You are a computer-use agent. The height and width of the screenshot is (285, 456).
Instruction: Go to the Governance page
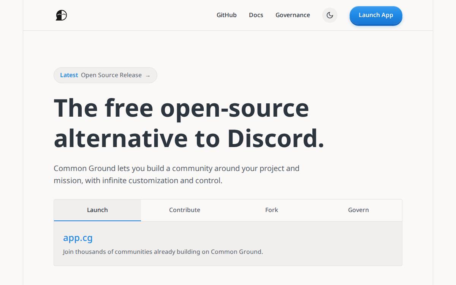293,15
